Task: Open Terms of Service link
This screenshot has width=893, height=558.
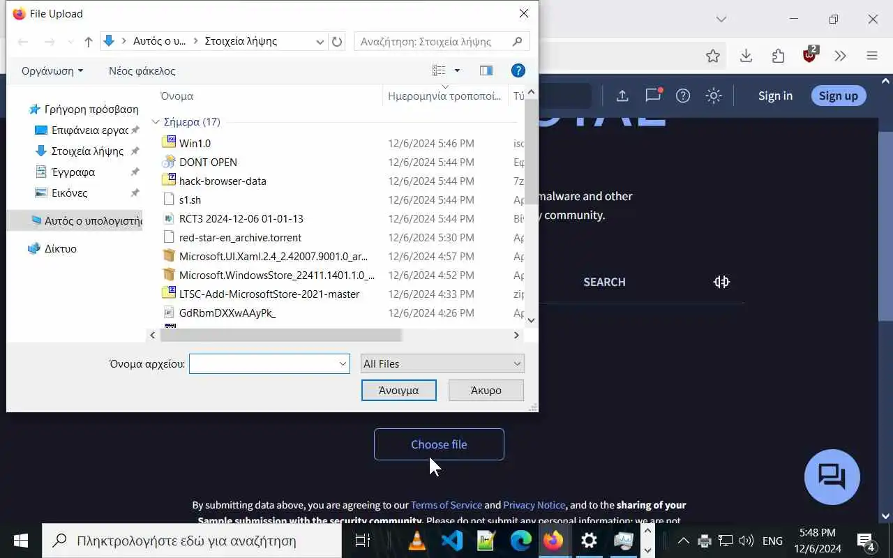Action: point(446,505)
